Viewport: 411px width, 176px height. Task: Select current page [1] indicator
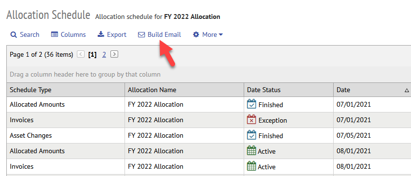(92, 55)
